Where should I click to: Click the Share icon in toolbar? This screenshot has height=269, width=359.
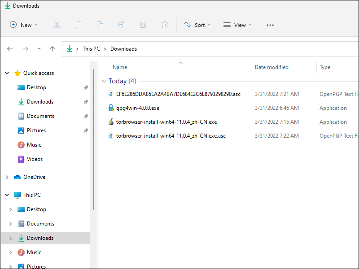tap(143, 25)
